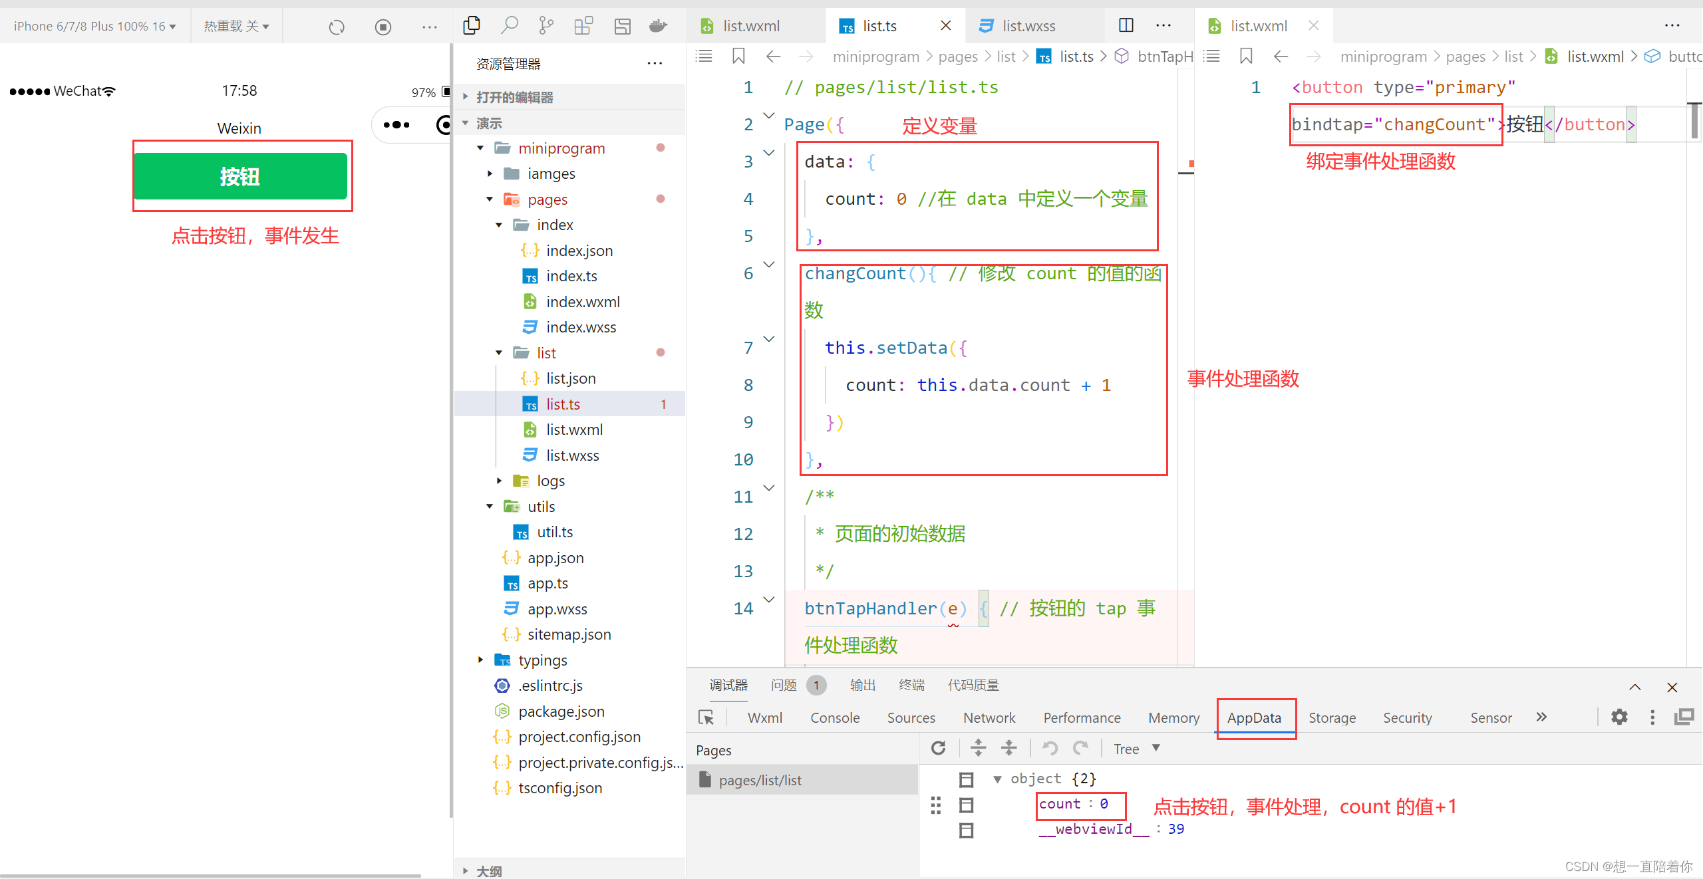Open the extensions icon in sidebar
1703x879 pixels.
click(583, 26)
